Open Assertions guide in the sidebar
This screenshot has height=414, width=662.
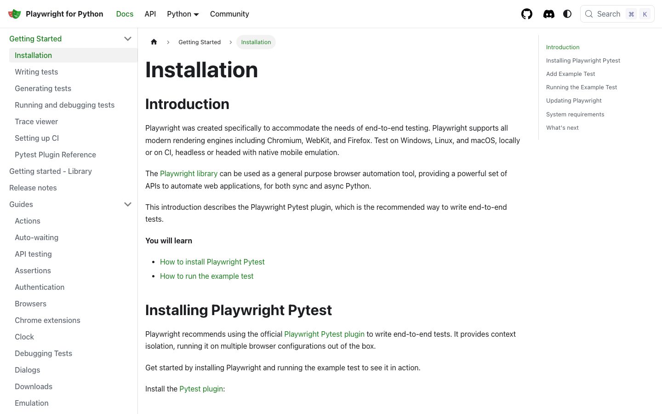[73, 270]
